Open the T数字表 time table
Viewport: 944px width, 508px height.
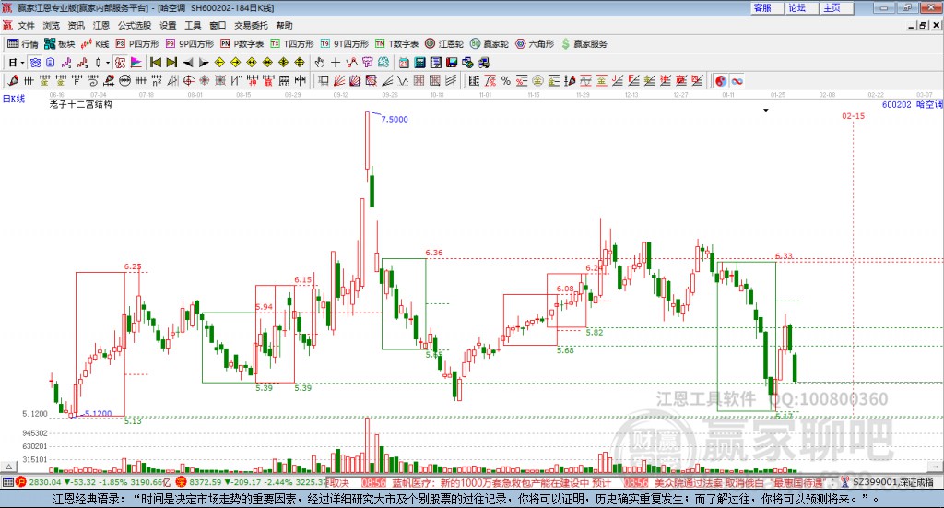[x=396, y=44]
